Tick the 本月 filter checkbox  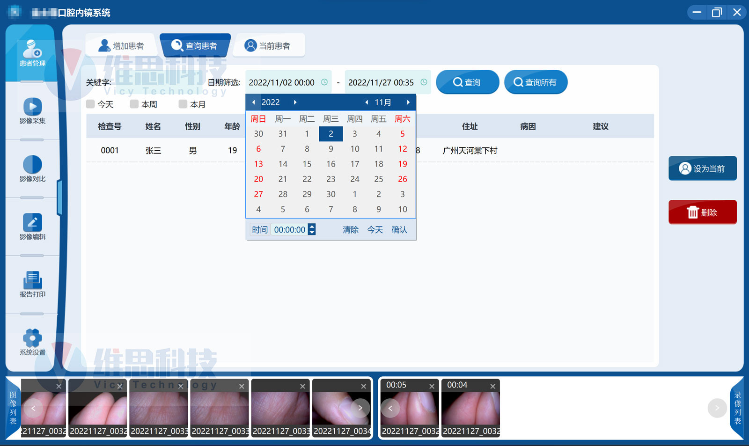[x=183, y=104]
